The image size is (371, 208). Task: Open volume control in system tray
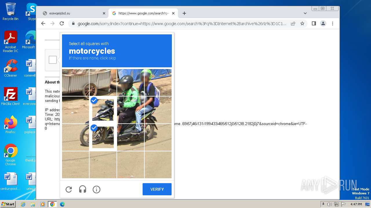pos(330,204)
